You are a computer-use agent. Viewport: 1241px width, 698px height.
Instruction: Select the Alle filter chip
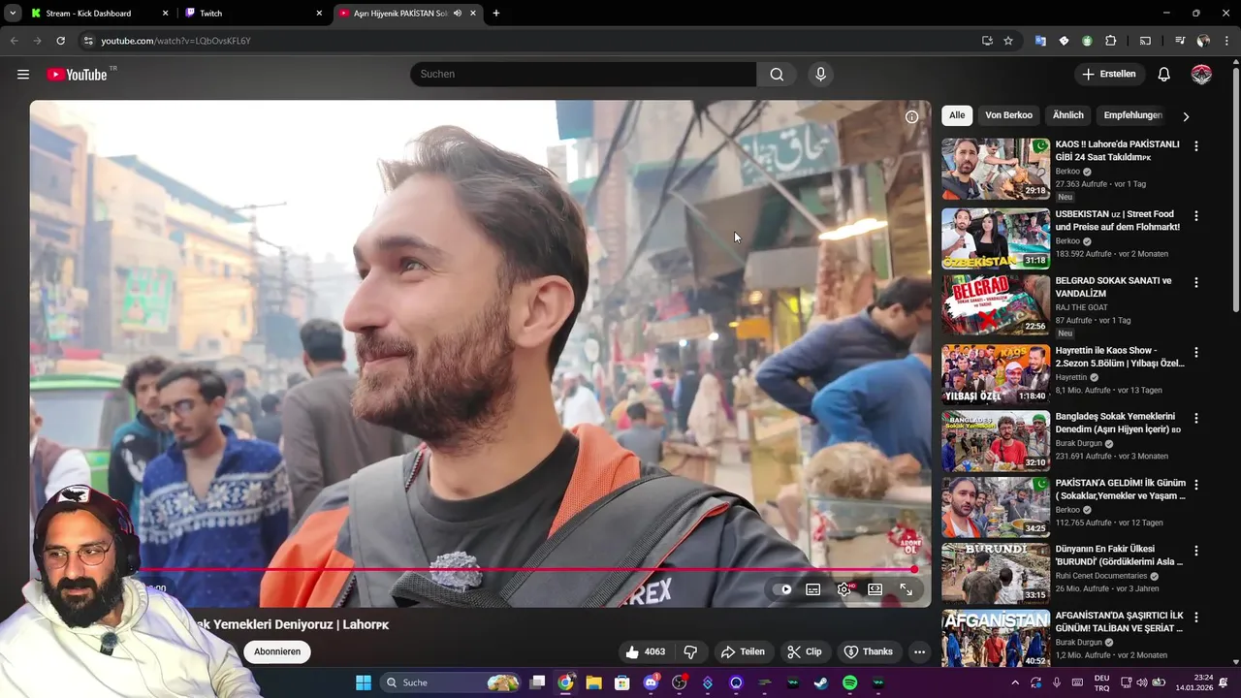coord(957,115)
